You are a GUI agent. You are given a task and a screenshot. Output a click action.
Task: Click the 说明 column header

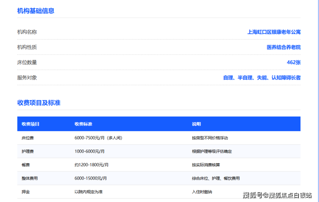coord(196,124)
